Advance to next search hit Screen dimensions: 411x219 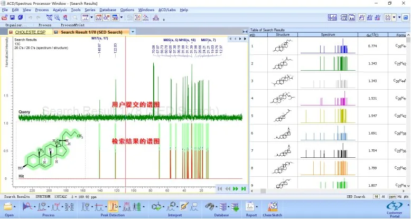[x=236, y=188]
